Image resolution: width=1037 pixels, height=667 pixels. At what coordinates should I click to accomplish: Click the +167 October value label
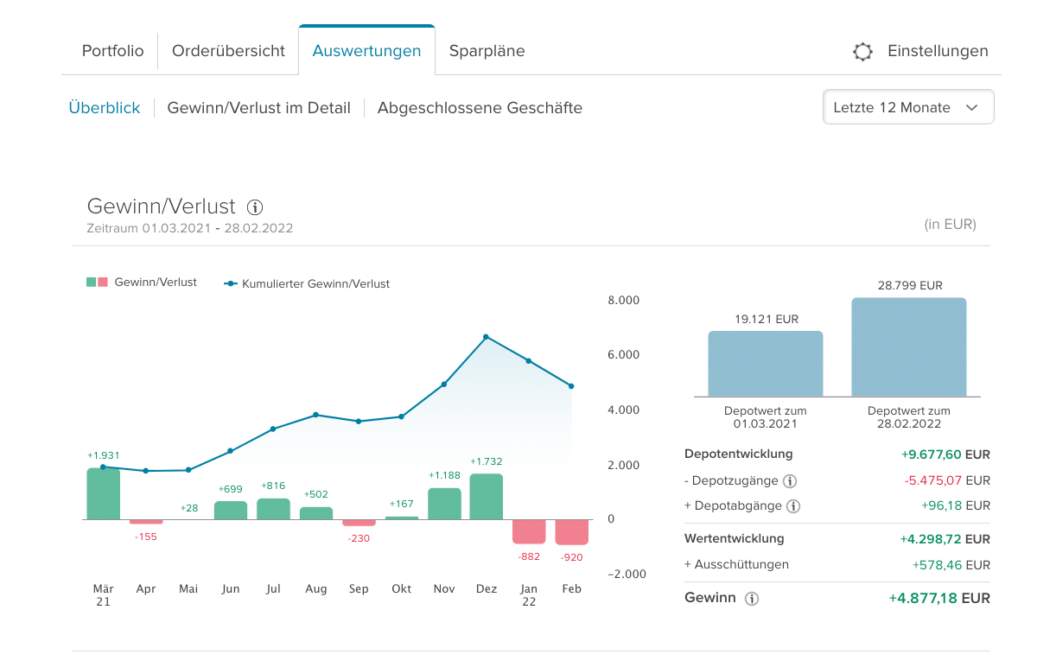coord(401,503)
